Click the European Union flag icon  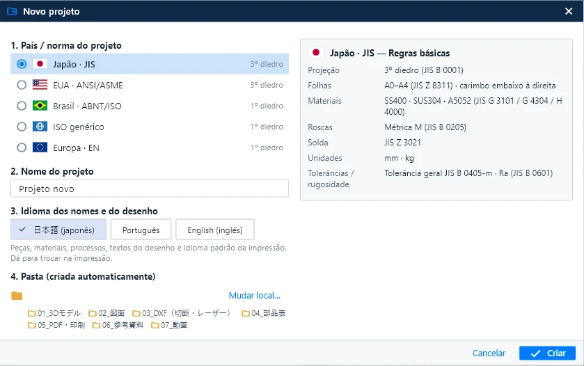pos(40,148)
